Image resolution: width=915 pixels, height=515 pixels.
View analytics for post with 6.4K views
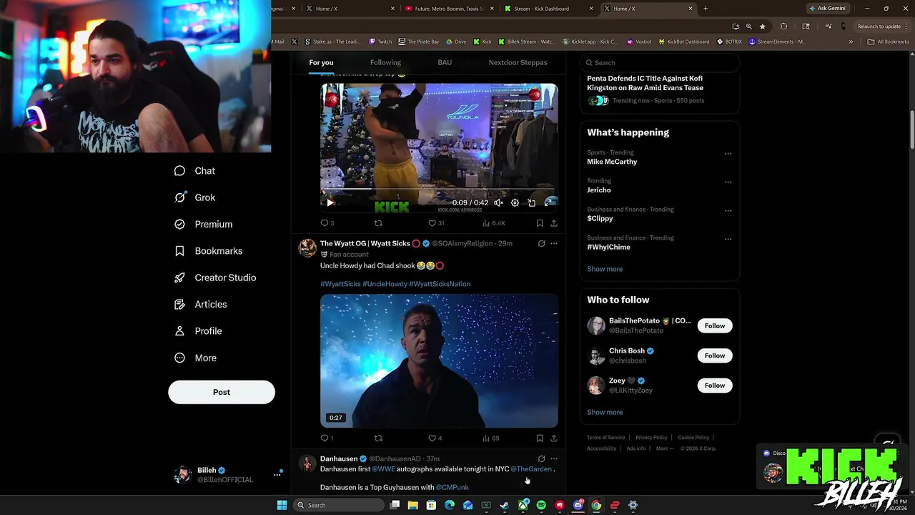(x=494, y=223)
